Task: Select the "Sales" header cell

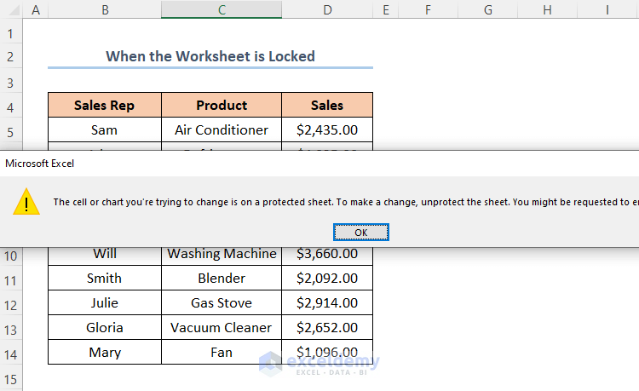Action: coord(327,106)
